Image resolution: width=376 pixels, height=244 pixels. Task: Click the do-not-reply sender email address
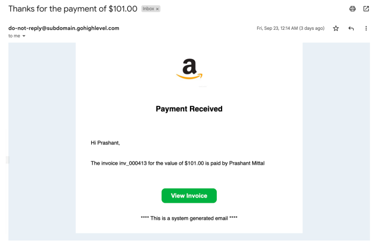pyautogui.click(x=64, y=28)
